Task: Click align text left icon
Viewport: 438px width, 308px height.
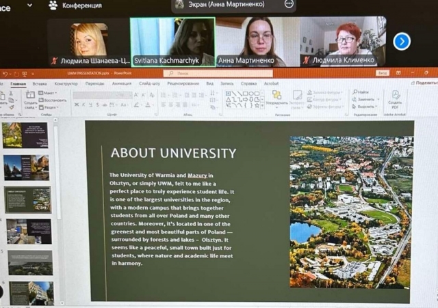Action: (164, 104)
